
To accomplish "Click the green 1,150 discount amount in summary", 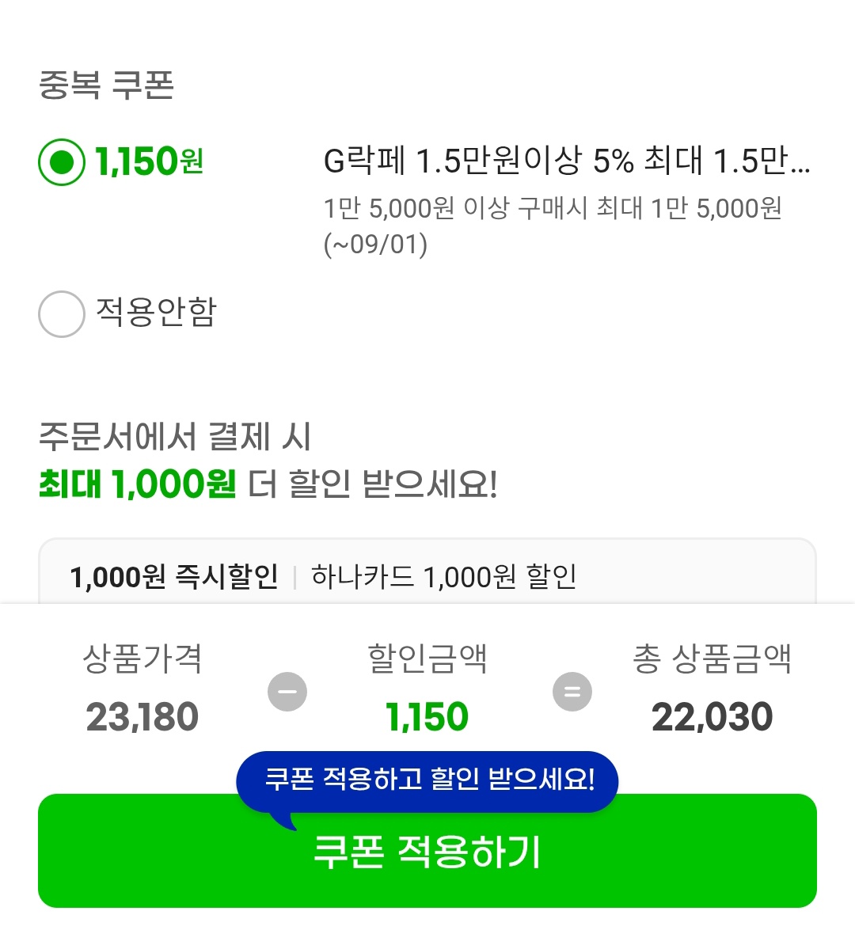I will 427,717.
